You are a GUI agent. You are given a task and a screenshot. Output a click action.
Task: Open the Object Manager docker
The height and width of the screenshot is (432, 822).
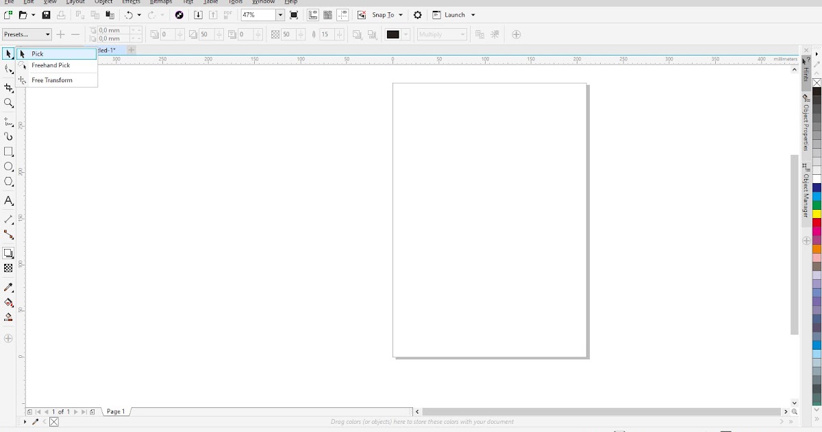(806, 185)
